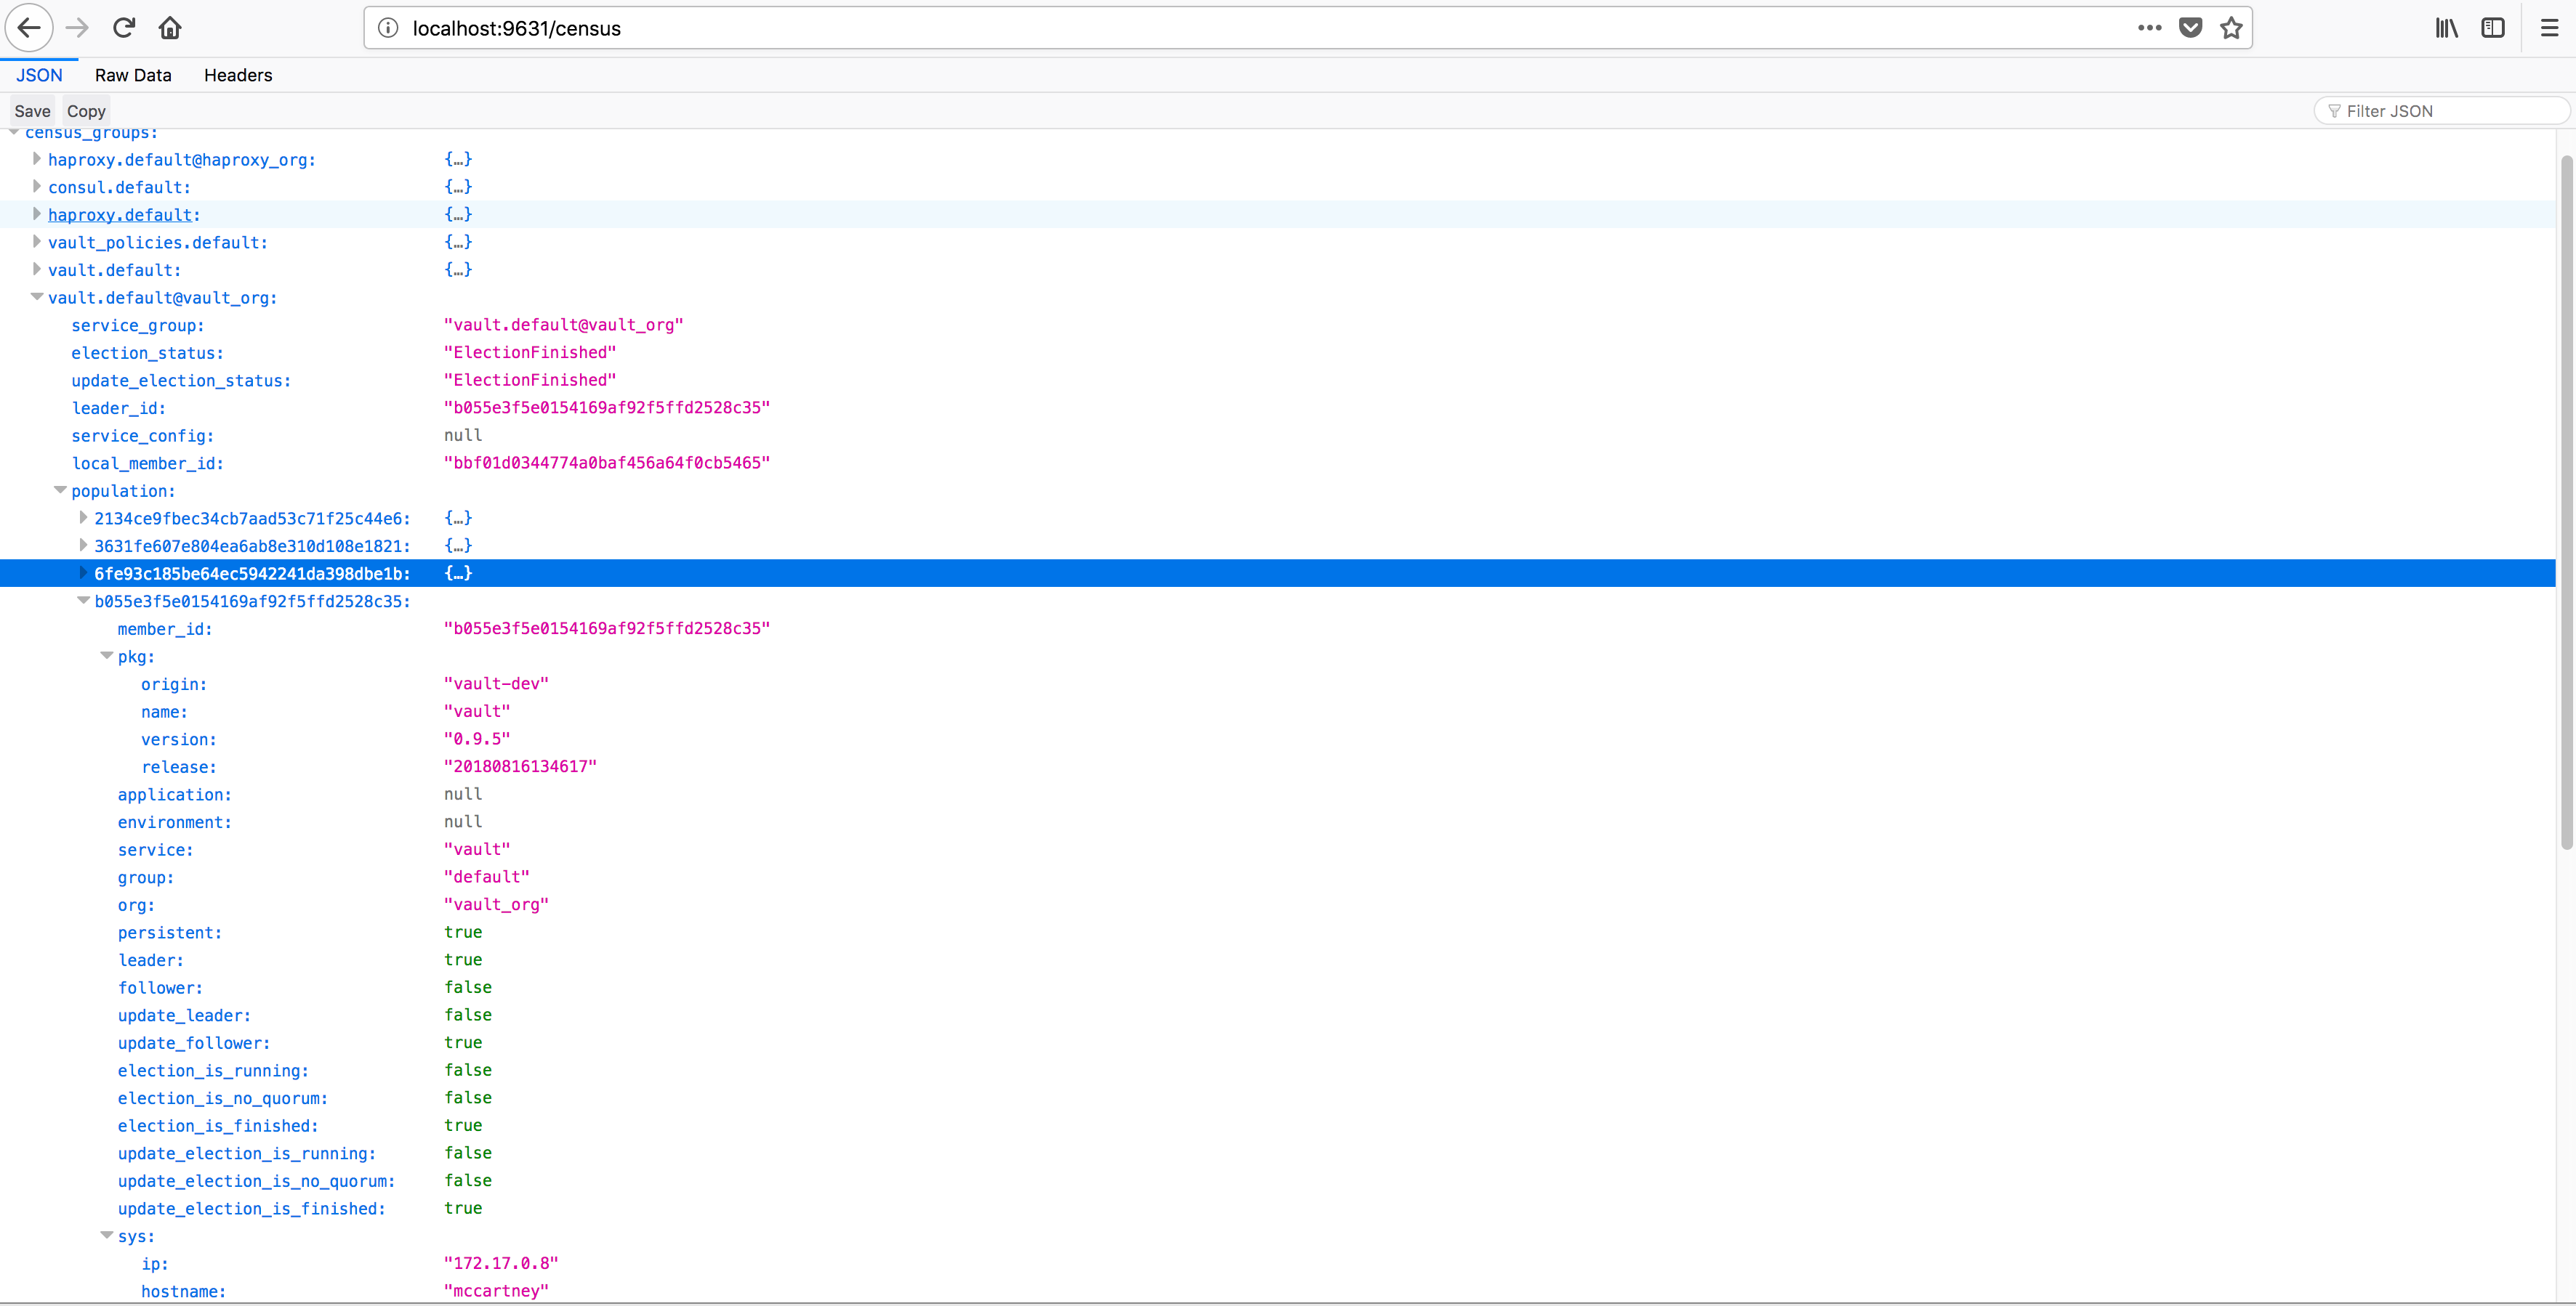Open the Firefox hamburger menu
Screen dimensions: 2576x1306
(2549, 28)
